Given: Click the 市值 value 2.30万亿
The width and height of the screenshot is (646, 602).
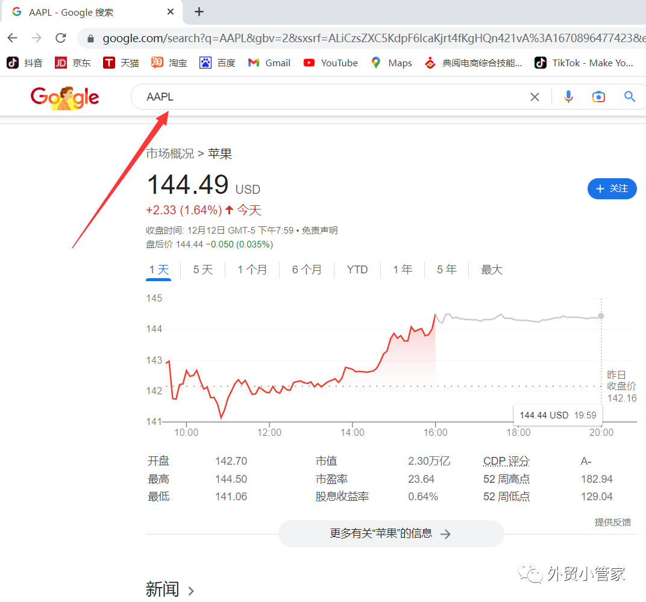Looking at the screenshot, I should click(429, 461).
